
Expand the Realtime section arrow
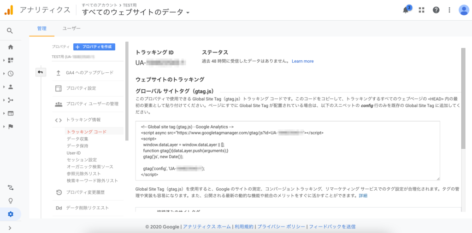point(4,74)
